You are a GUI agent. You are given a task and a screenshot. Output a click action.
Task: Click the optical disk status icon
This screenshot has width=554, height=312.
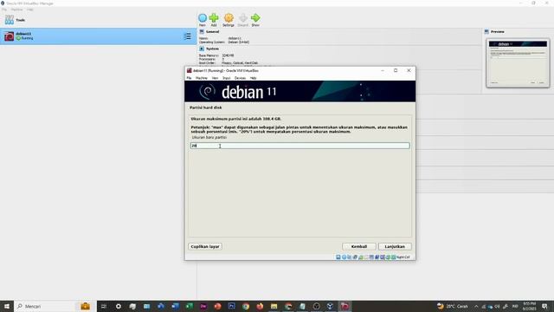click(344, 257)
